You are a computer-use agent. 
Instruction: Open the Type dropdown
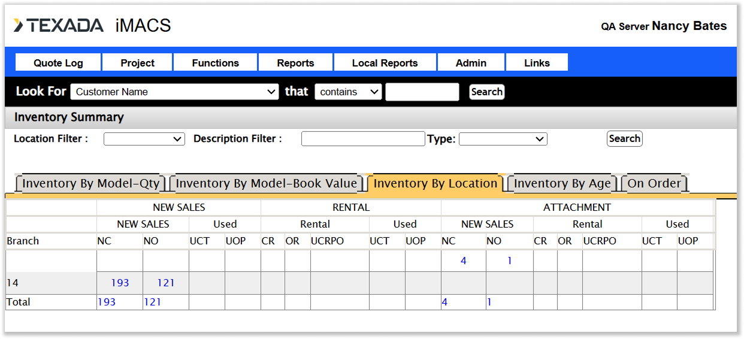[x=503, y=139]
